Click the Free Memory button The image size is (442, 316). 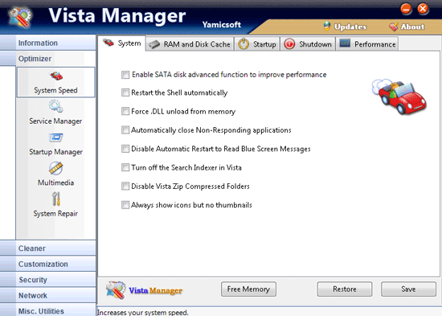point(248,289)
